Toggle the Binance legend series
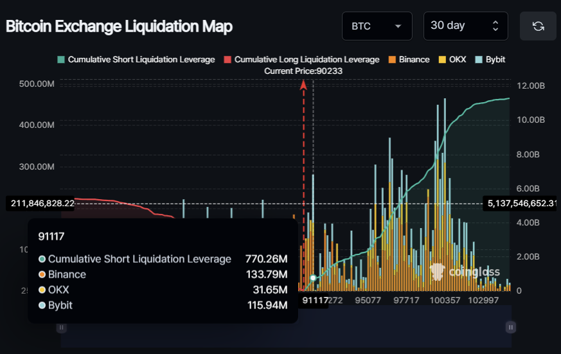Viewport: 561px width, 354px height. pyautogui.click(x=409, y=60)
